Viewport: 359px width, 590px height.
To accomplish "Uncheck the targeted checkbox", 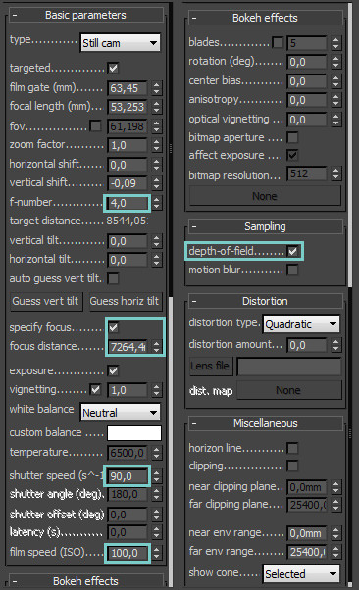I will pos(113,68).
